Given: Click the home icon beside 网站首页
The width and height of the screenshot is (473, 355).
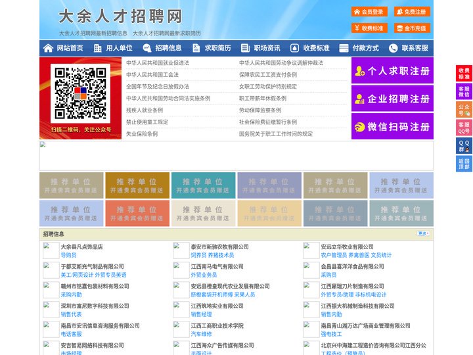Looking at the screenshot, I should (x=48, y=48).
